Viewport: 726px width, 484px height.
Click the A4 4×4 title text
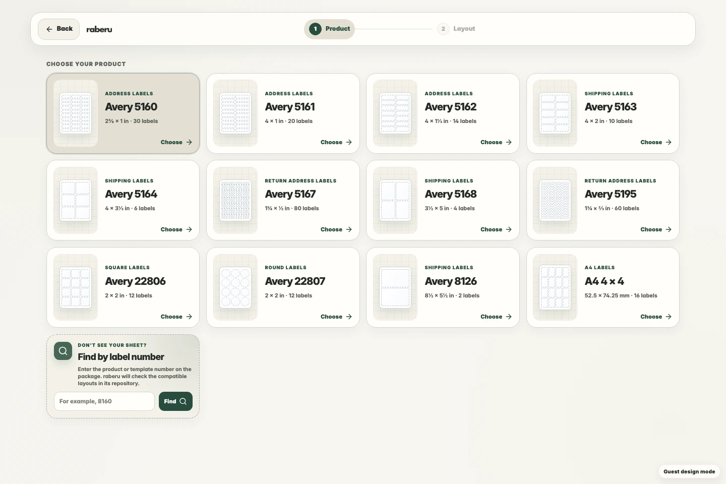coord(604,281)
